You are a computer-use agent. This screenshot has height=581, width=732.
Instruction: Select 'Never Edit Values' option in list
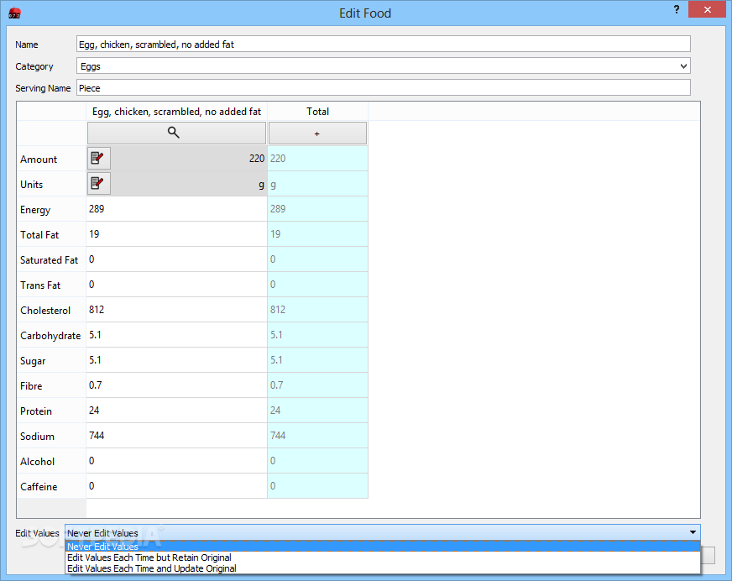pos(382,547)
